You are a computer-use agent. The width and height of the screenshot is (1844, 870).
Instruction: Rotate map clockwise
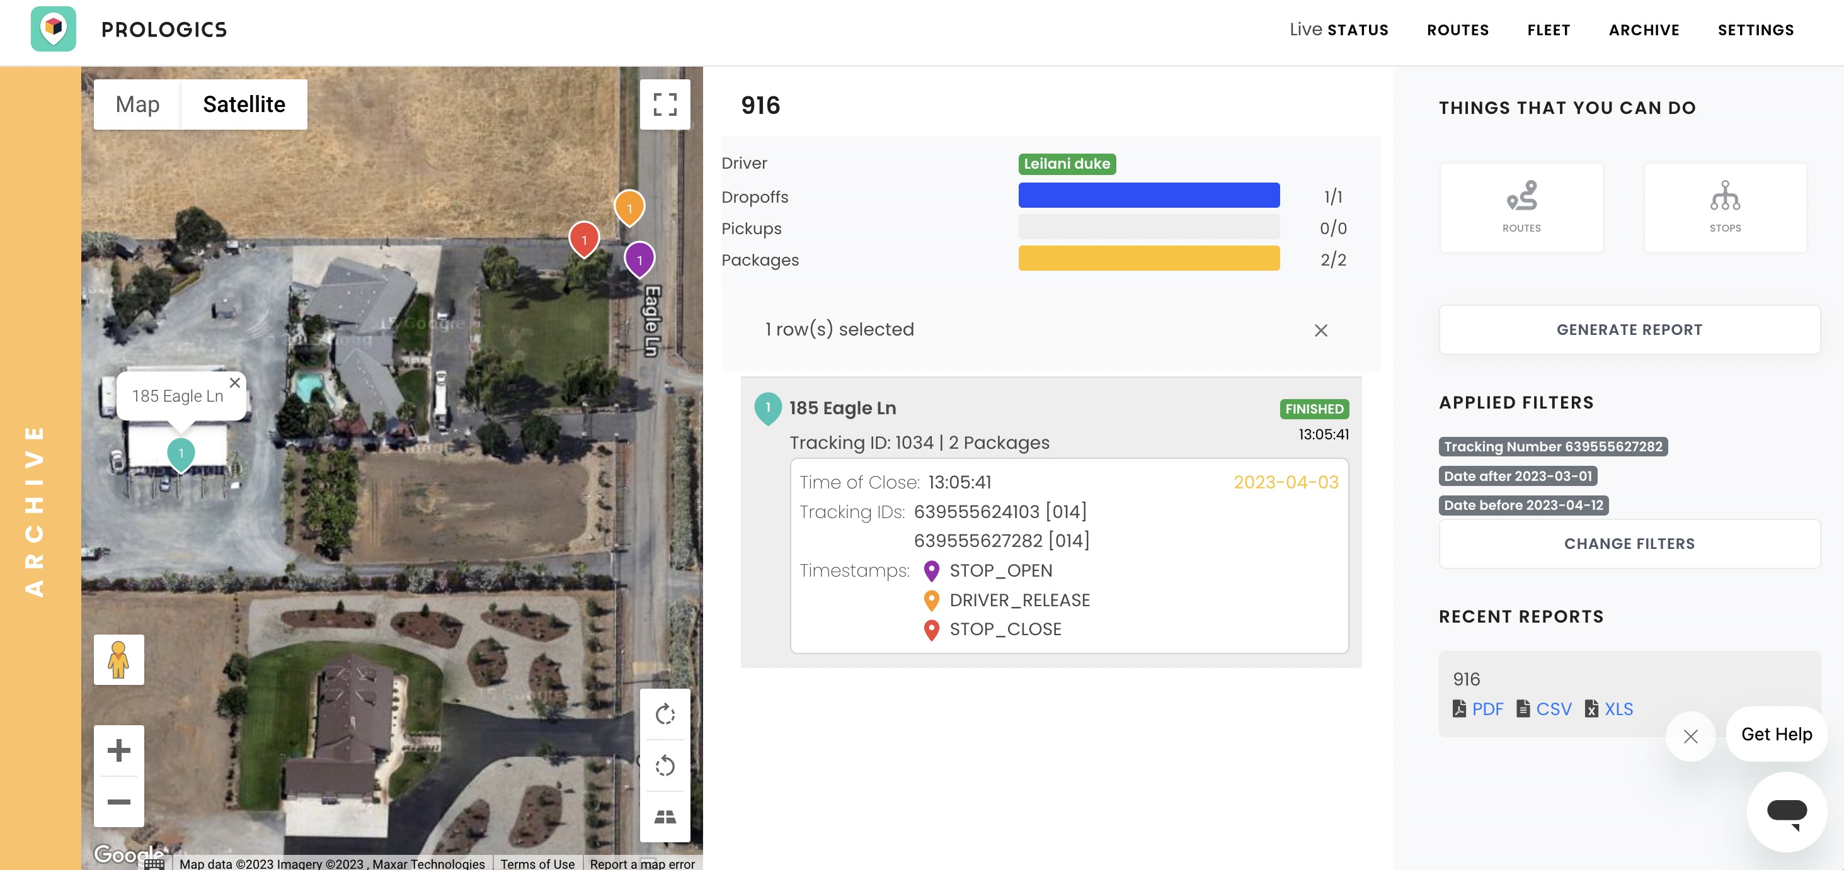[664, 714]
